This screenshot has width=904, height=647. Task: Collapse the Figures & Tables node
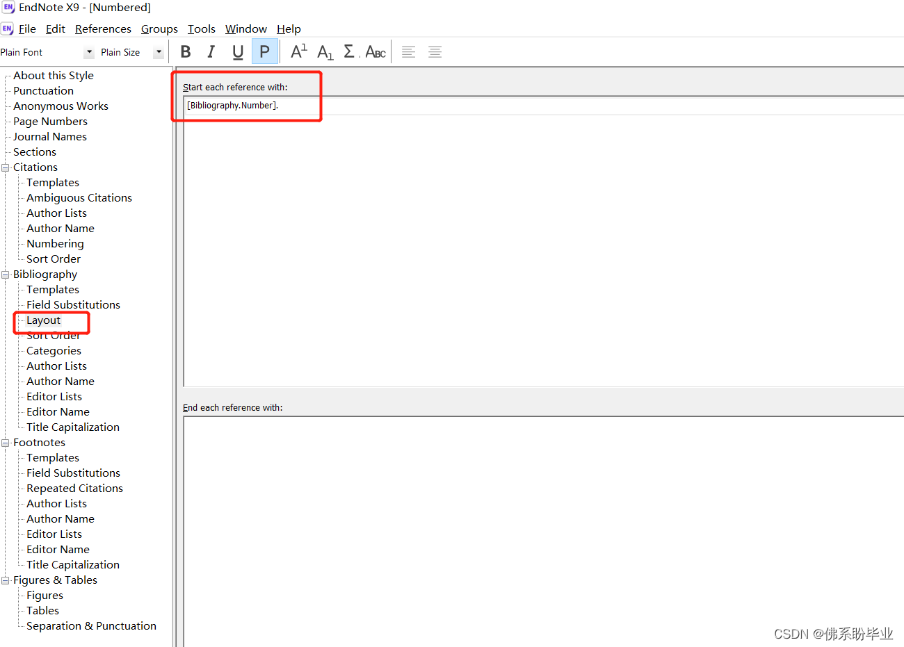point(6,580)
